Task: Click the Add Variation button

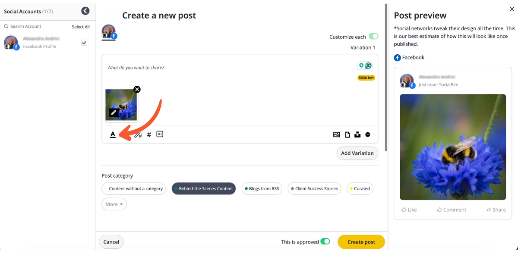Action: pos(357,153)
